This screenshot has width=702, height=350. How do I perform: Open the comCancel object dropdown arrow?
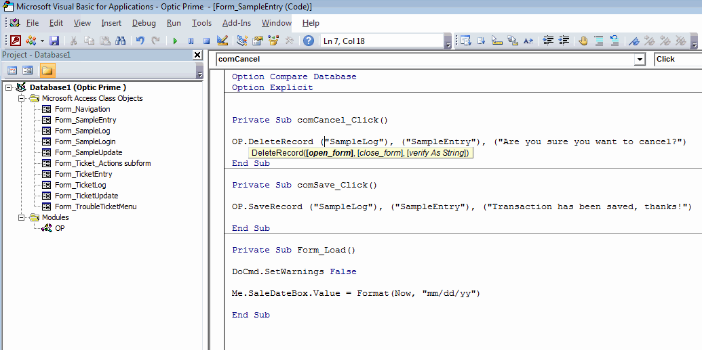point(640,60)
